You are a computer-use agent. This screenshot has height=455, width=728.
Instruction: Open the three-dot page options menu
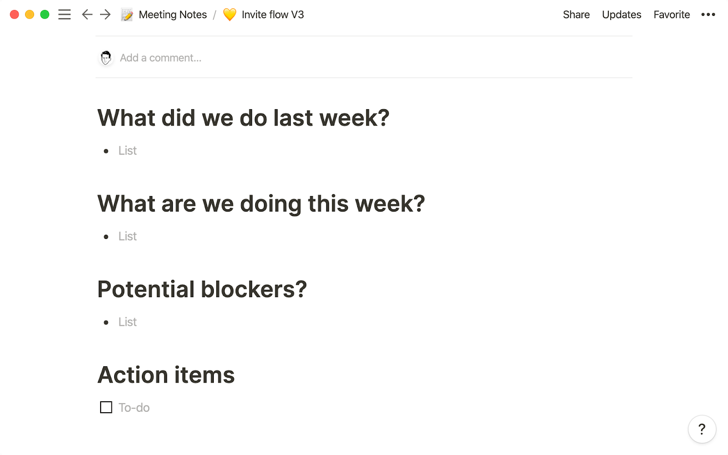[x=708, y=15]
